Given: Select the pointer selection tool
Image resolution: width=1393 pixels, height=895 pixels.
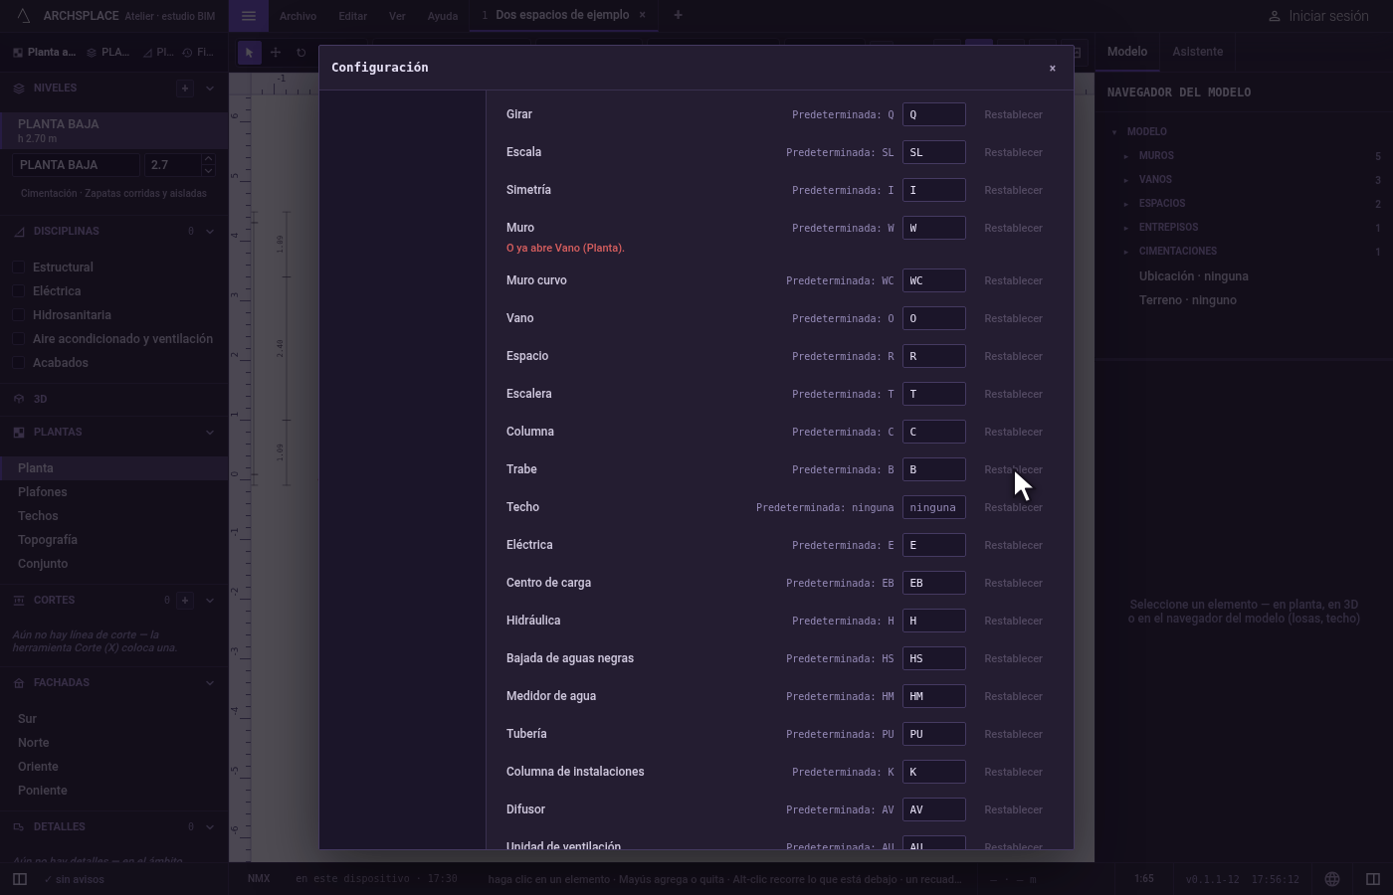Looking at the screenshot, I should point(250,53).
